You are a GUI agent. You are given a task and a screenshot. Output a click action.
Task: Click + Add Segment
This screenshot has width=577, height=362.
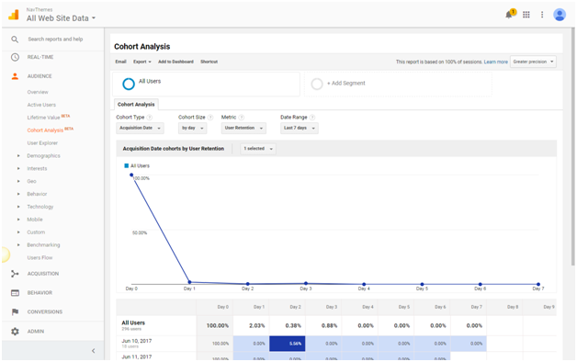click(345, 83)
